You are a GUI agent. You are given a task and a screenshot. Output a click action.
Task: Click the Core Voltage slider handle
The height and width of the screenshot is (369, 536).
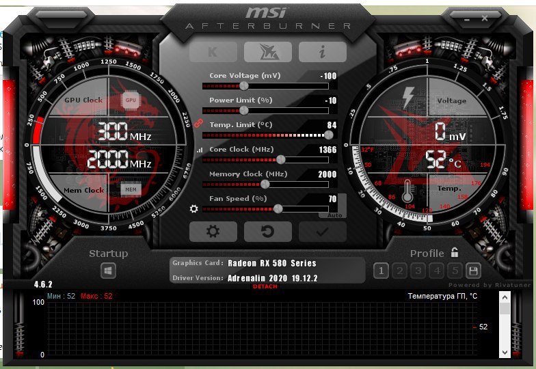(x=243, y=86)
